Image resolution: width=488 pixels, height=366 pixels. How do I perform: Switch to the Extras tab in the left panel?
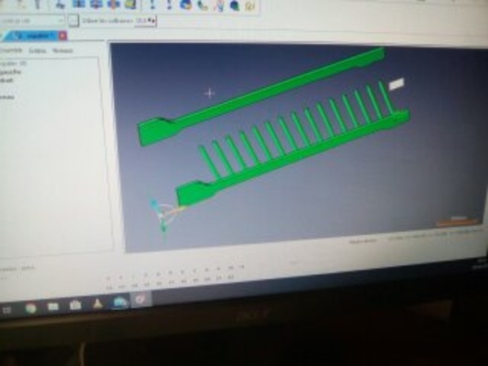coord(36,50)
